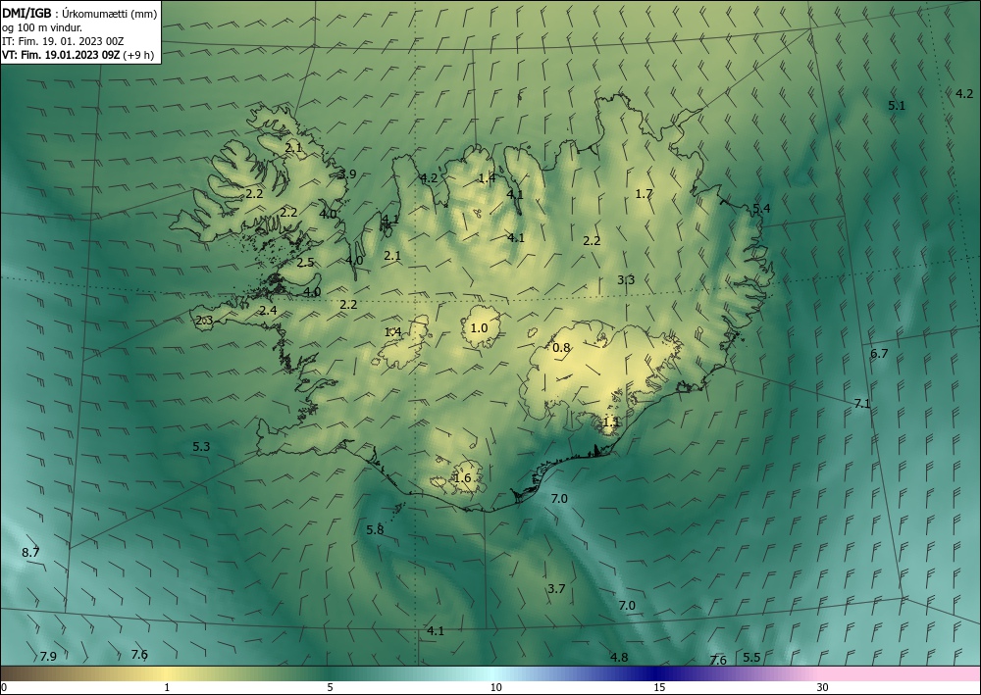981x695 pixels.
Task: Click the map value 3.9
Action: tap(346, 174)
